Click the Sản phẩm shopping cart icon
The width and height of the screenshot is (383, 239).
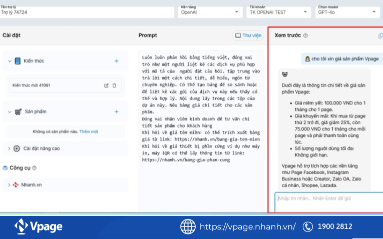pyautogui.click(x=18, y=111)
